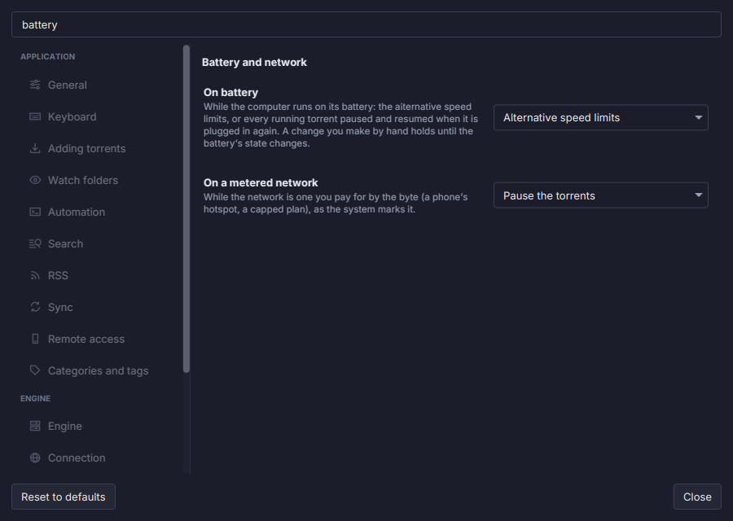This screenshot has width=733, height=521.
Task: Click the "On battery" setting label
Action: (x=230, y=92)
